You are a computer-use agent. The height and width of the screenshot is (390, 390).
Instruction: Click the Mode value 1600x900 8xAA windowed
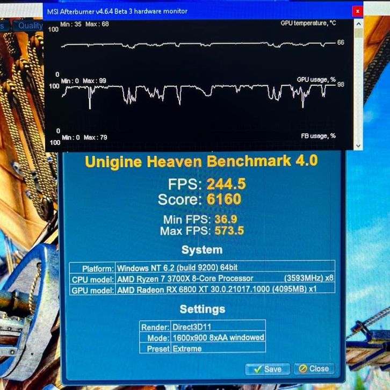pyautogui.click(x=217, y=337)
